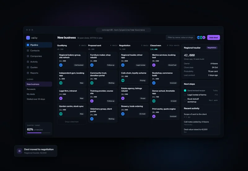248x171 pixels.
Task: Click the Drop a deal here placeholder
Action: [x=72, y=122]
